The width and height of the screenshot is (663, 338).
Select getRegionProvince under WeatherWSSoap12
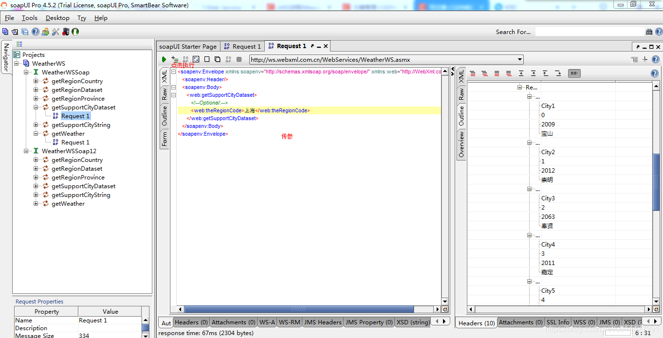78,177
